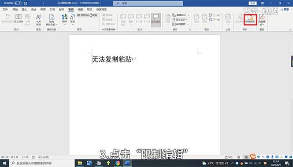Click the Sogou input method S icon
Viewport: 293px width, 167px height.
coord(253,156)
